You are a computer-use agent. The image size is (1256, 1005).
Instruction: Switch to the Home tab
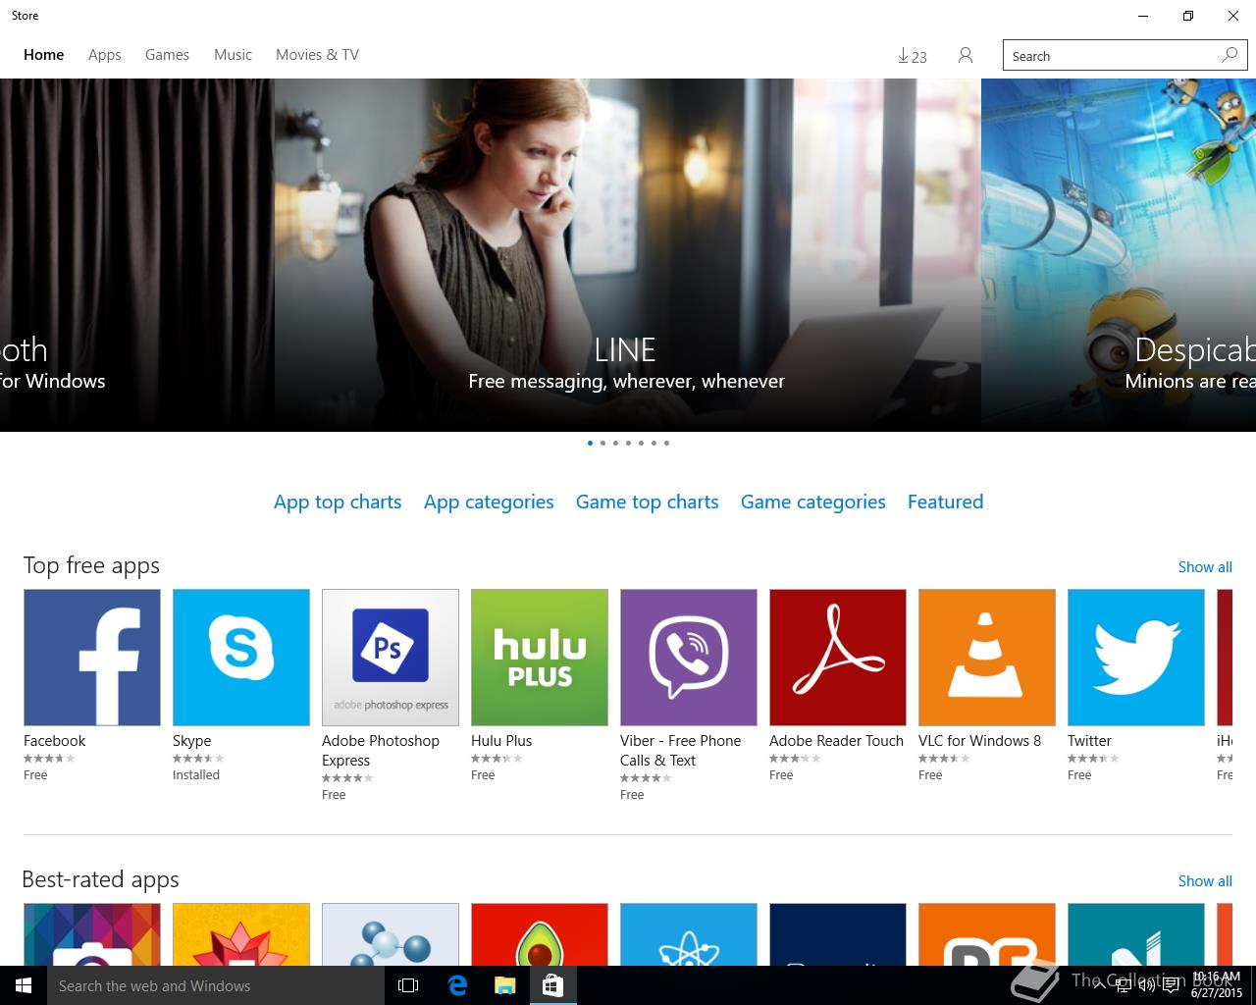click(x=44, y=55)
